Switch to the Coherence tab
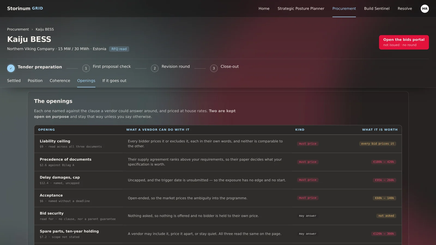The height and width of the screenshot is (245, 436). 60,81
